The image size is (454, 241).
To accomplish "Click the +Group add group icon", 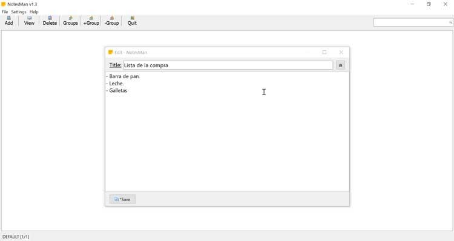I will coord(91,21).
